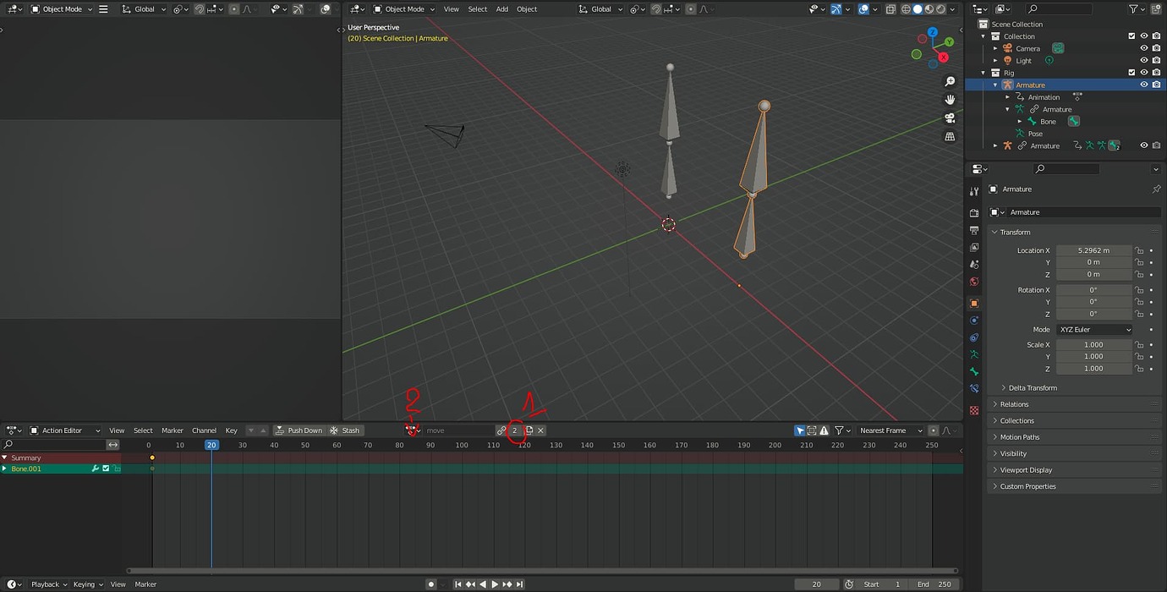
Task: Lock the Location X transform
Action: (1139, 250)
